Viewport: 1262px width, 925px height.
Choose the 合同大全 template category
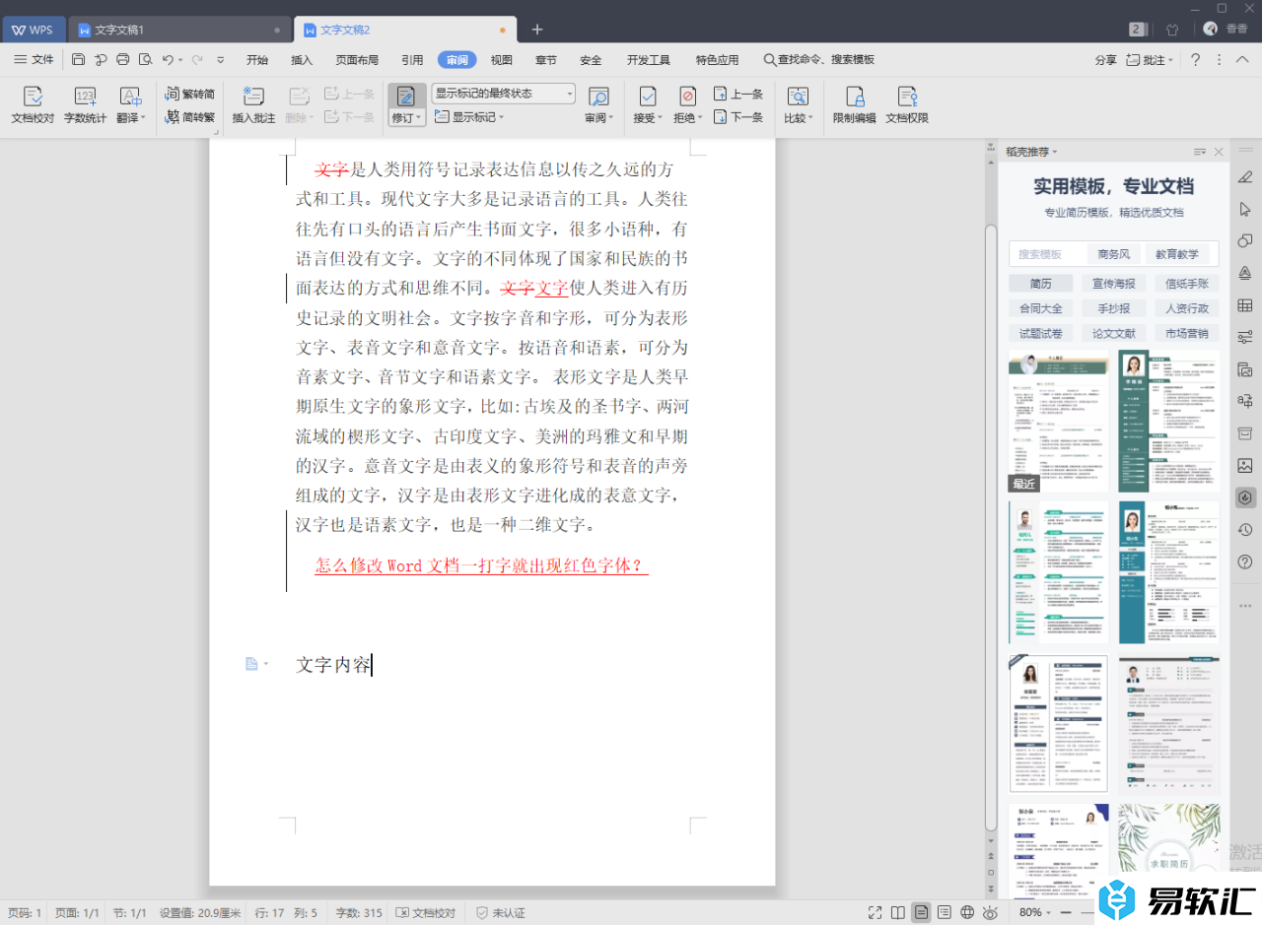tap(1041, 308)
